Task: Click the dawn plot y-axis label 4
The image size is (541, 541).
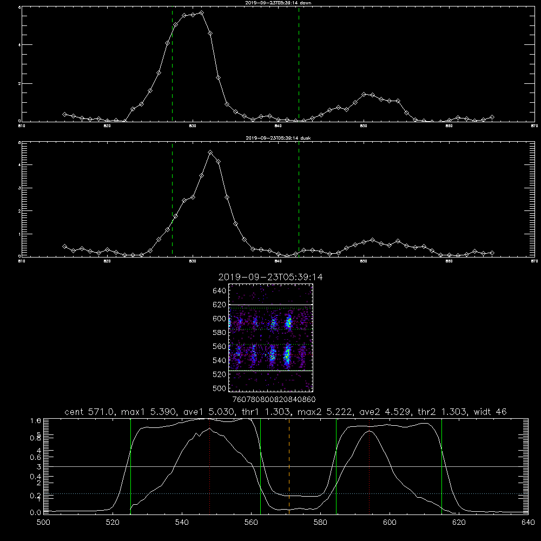Action: point(19,44)
